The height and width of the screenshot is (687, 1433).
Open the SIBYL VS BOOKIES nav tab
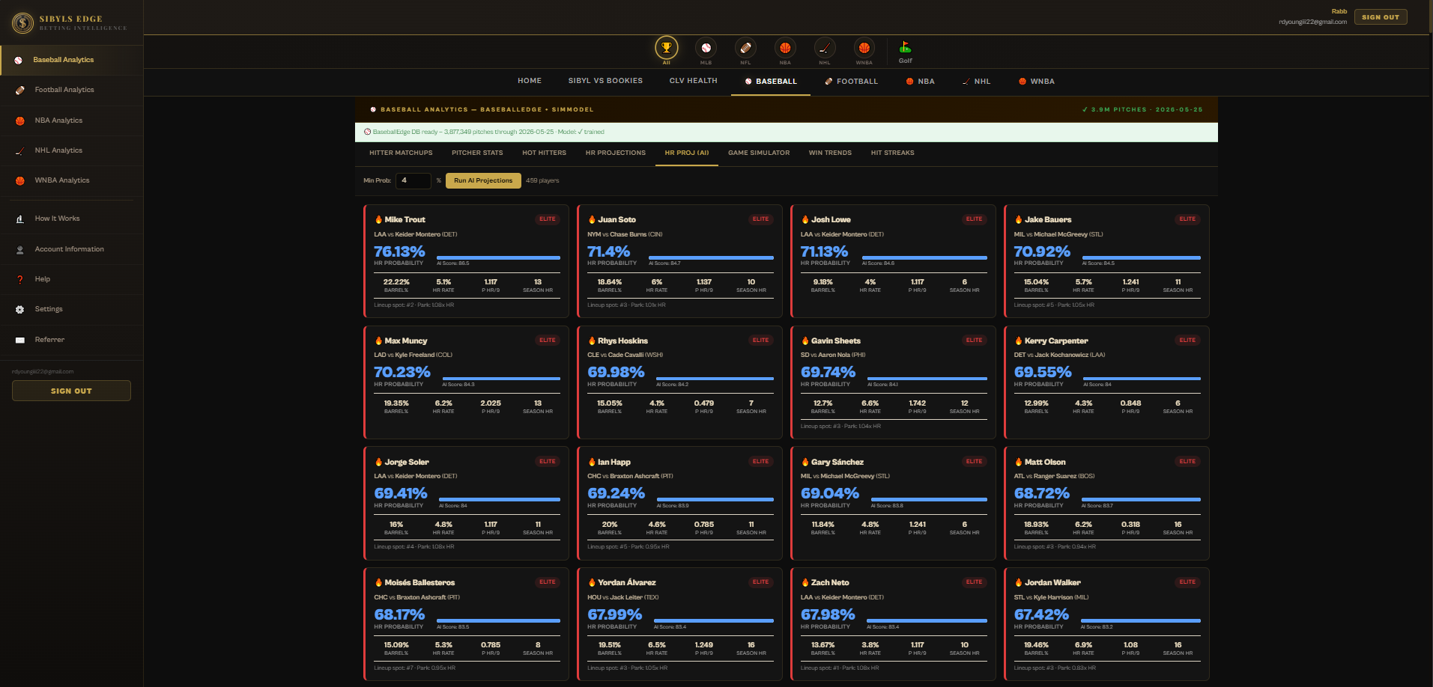point(605,81)
